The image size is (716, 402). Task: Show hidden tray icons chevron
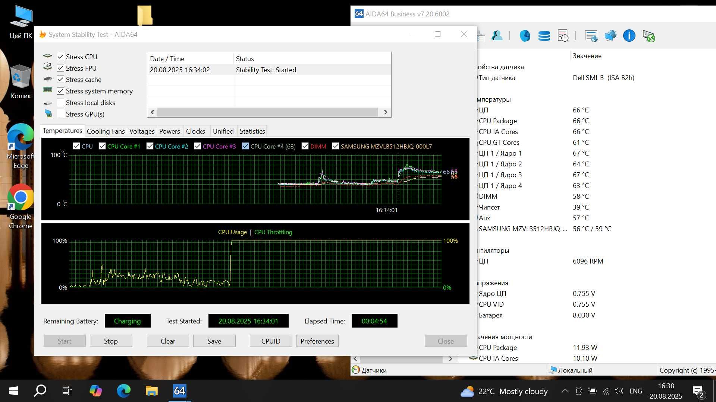click(565, 391)
